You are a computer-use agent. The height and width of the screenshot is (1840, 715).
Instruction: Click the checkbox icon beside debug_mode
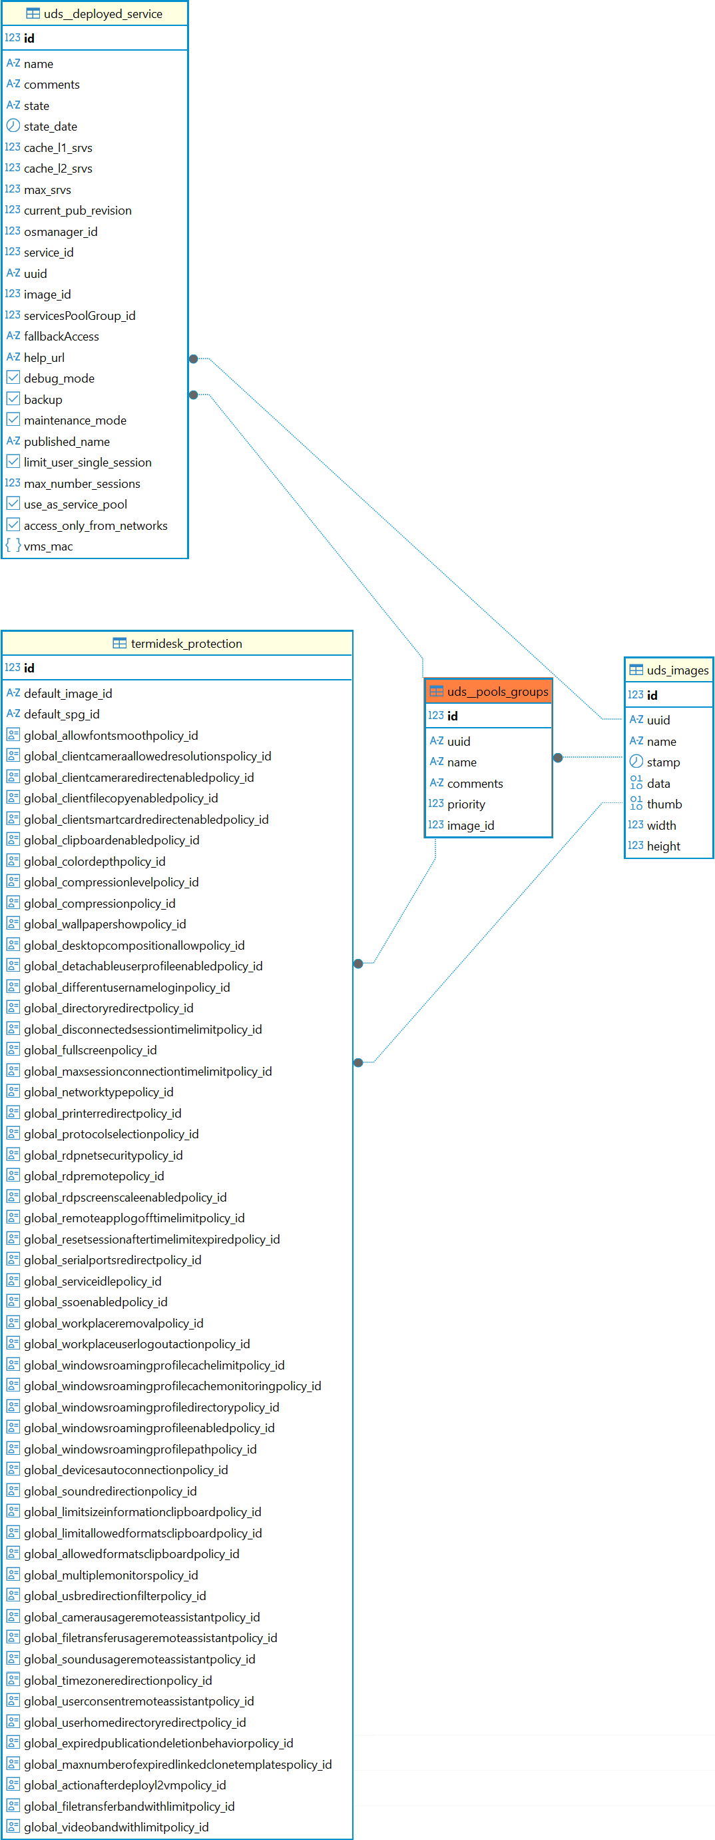(x=13, y=378)
